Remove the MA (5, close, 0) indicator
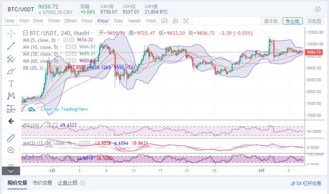 (72, 39)
